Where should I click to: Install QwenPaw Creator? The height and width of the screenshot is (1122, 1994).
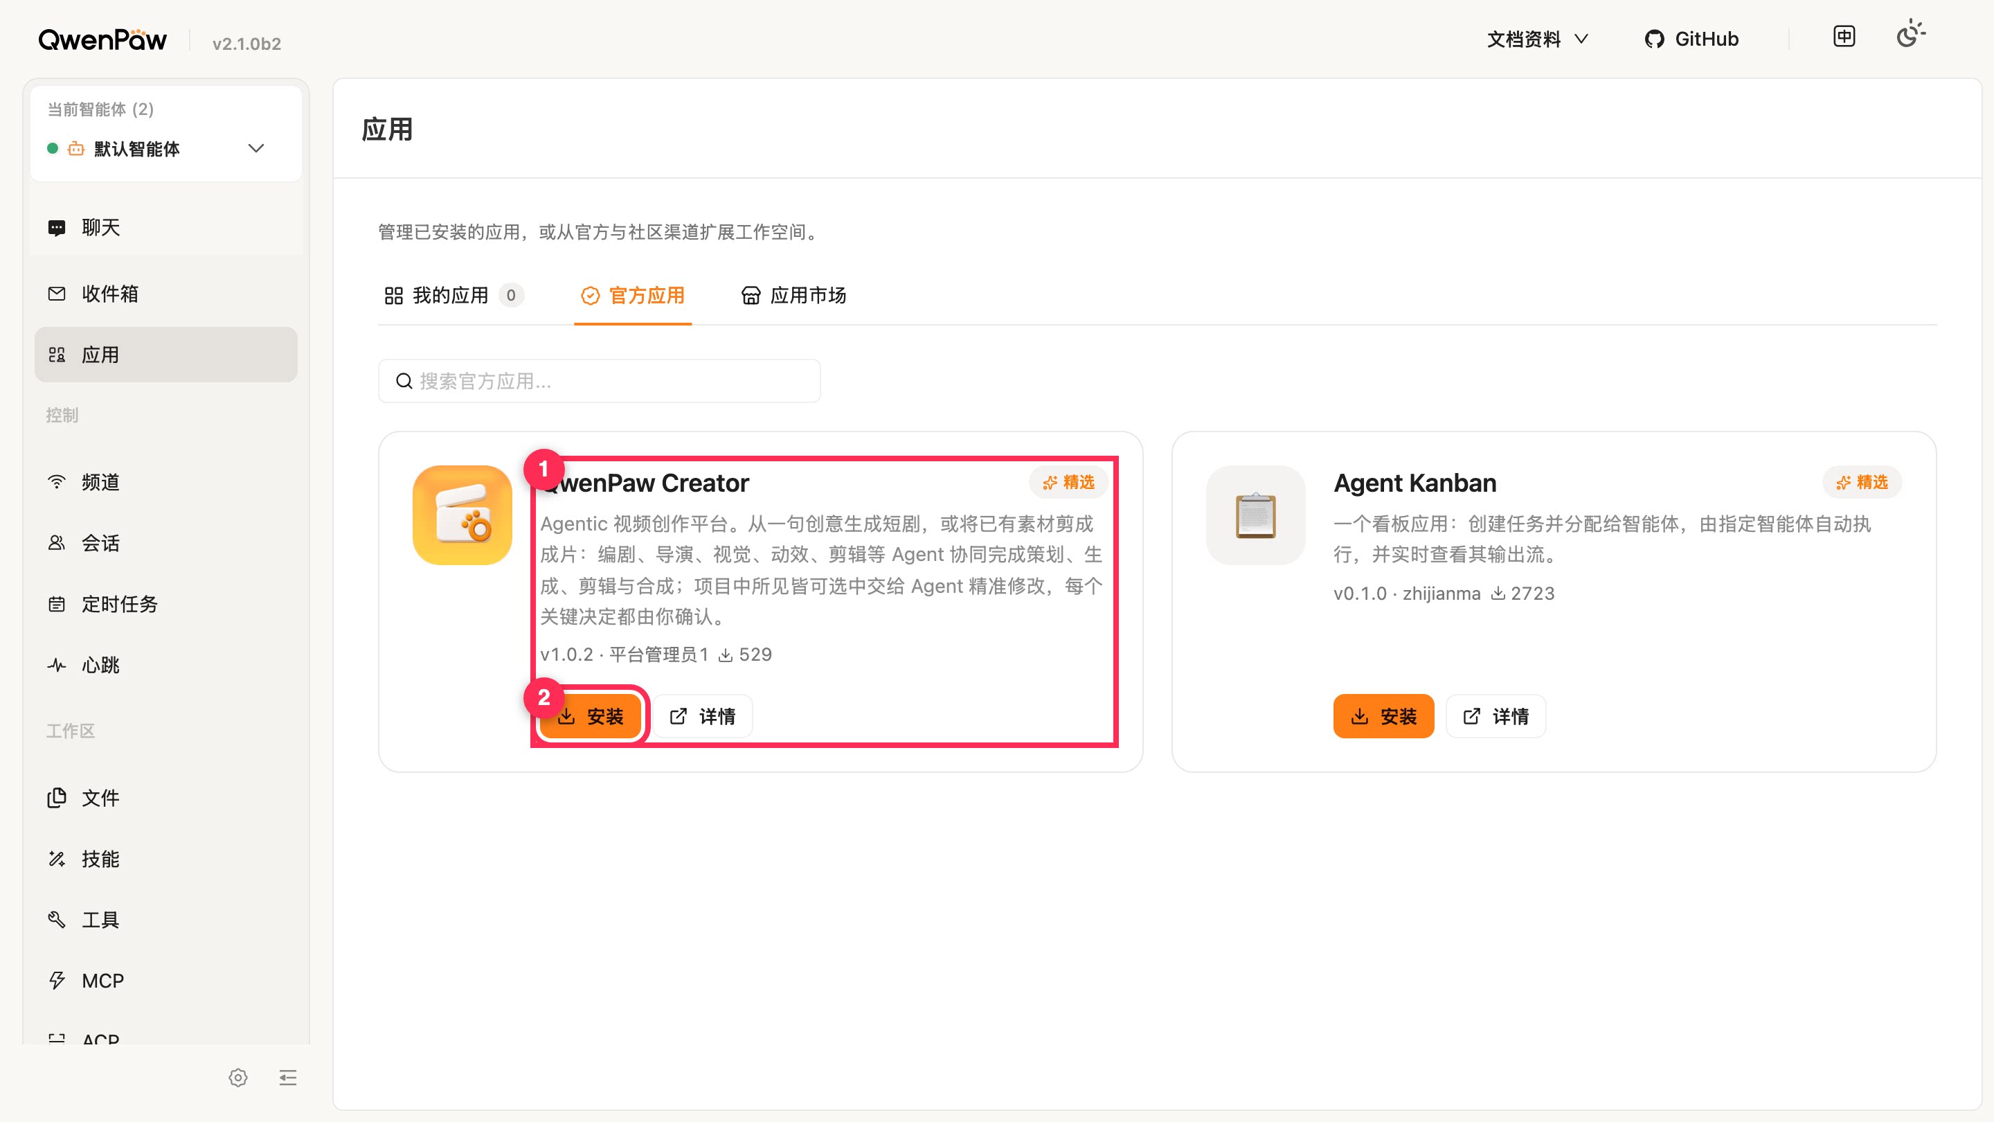point(591,716)
